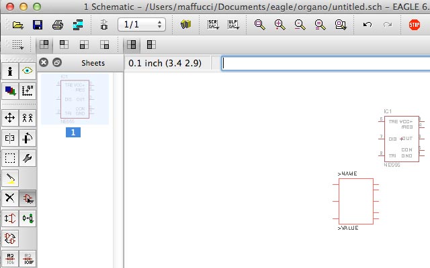
Task: Select sheet 1 thumbnail in Sheets panel
Action: click(x=75, y=100)
